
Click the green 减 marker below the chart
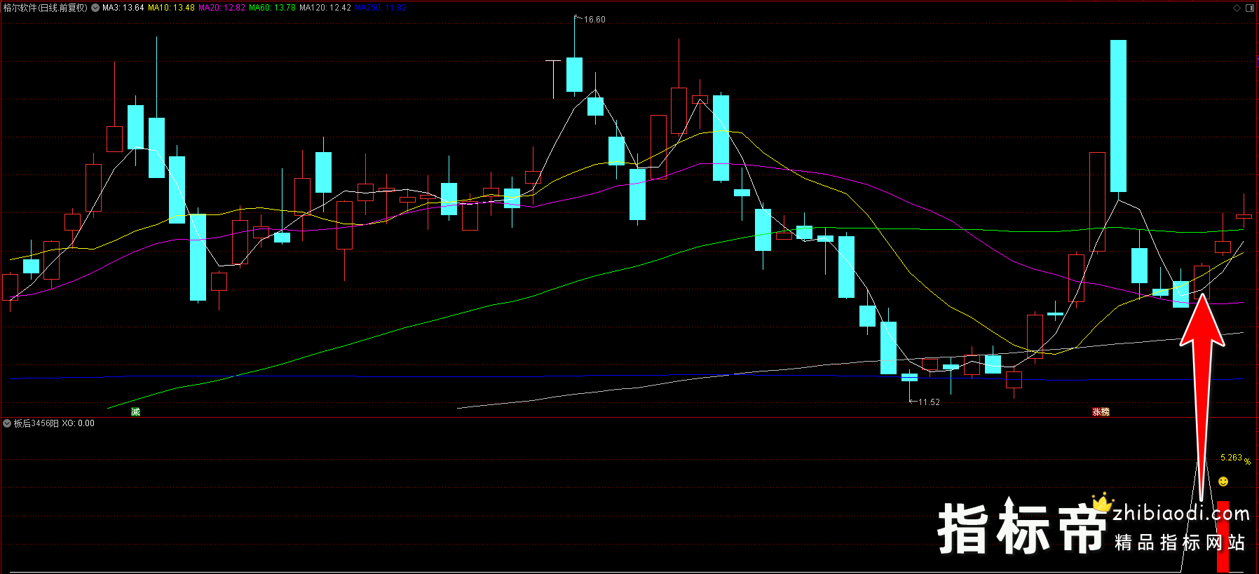tap(135, 411)
